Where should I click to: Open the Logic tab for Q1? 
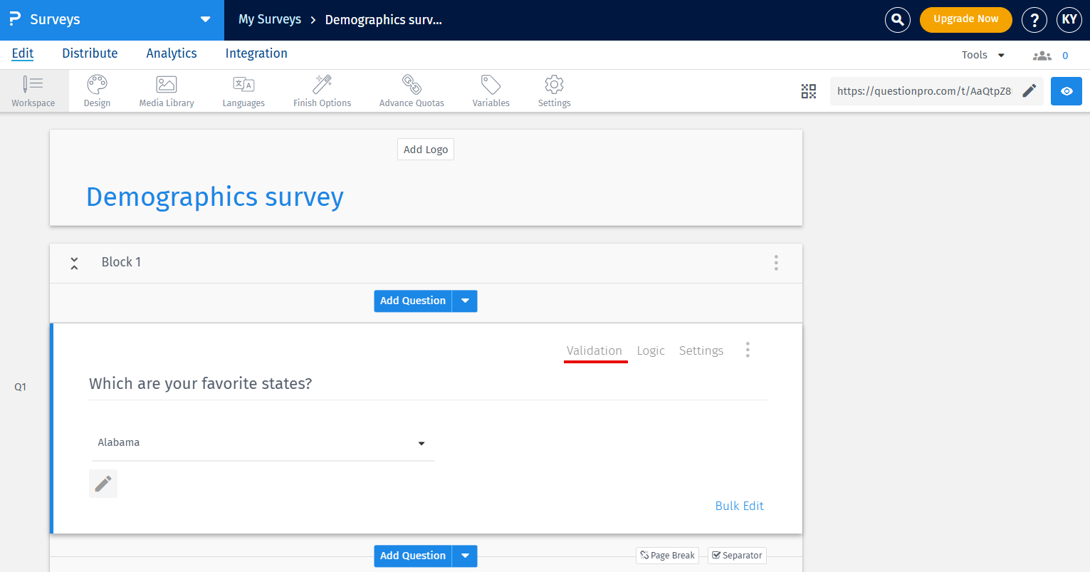(651, 350)
